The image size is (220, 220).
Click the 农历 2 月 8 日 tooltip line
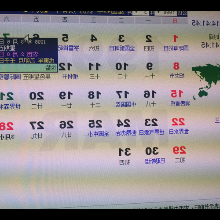click(x=19, y=55)
